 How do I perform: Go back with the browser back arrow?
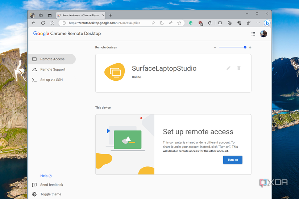pyautogui.click(x=34, y=23)
